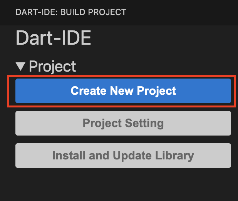Focus the BUILD PROJECT sidebar header
The image size is (238, 201).
pos(71,12)
